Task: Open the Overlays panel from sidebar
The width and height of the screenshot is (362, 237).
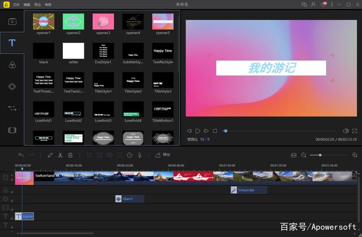Action: [x=12, y=87]
